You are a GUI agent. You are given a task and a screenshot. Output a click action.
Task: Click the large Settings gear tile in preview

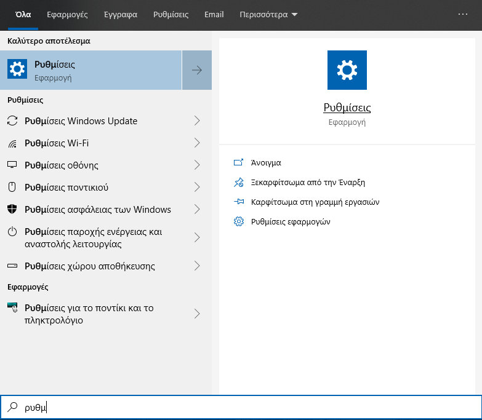pyautogui.click(x=347, y=70)
